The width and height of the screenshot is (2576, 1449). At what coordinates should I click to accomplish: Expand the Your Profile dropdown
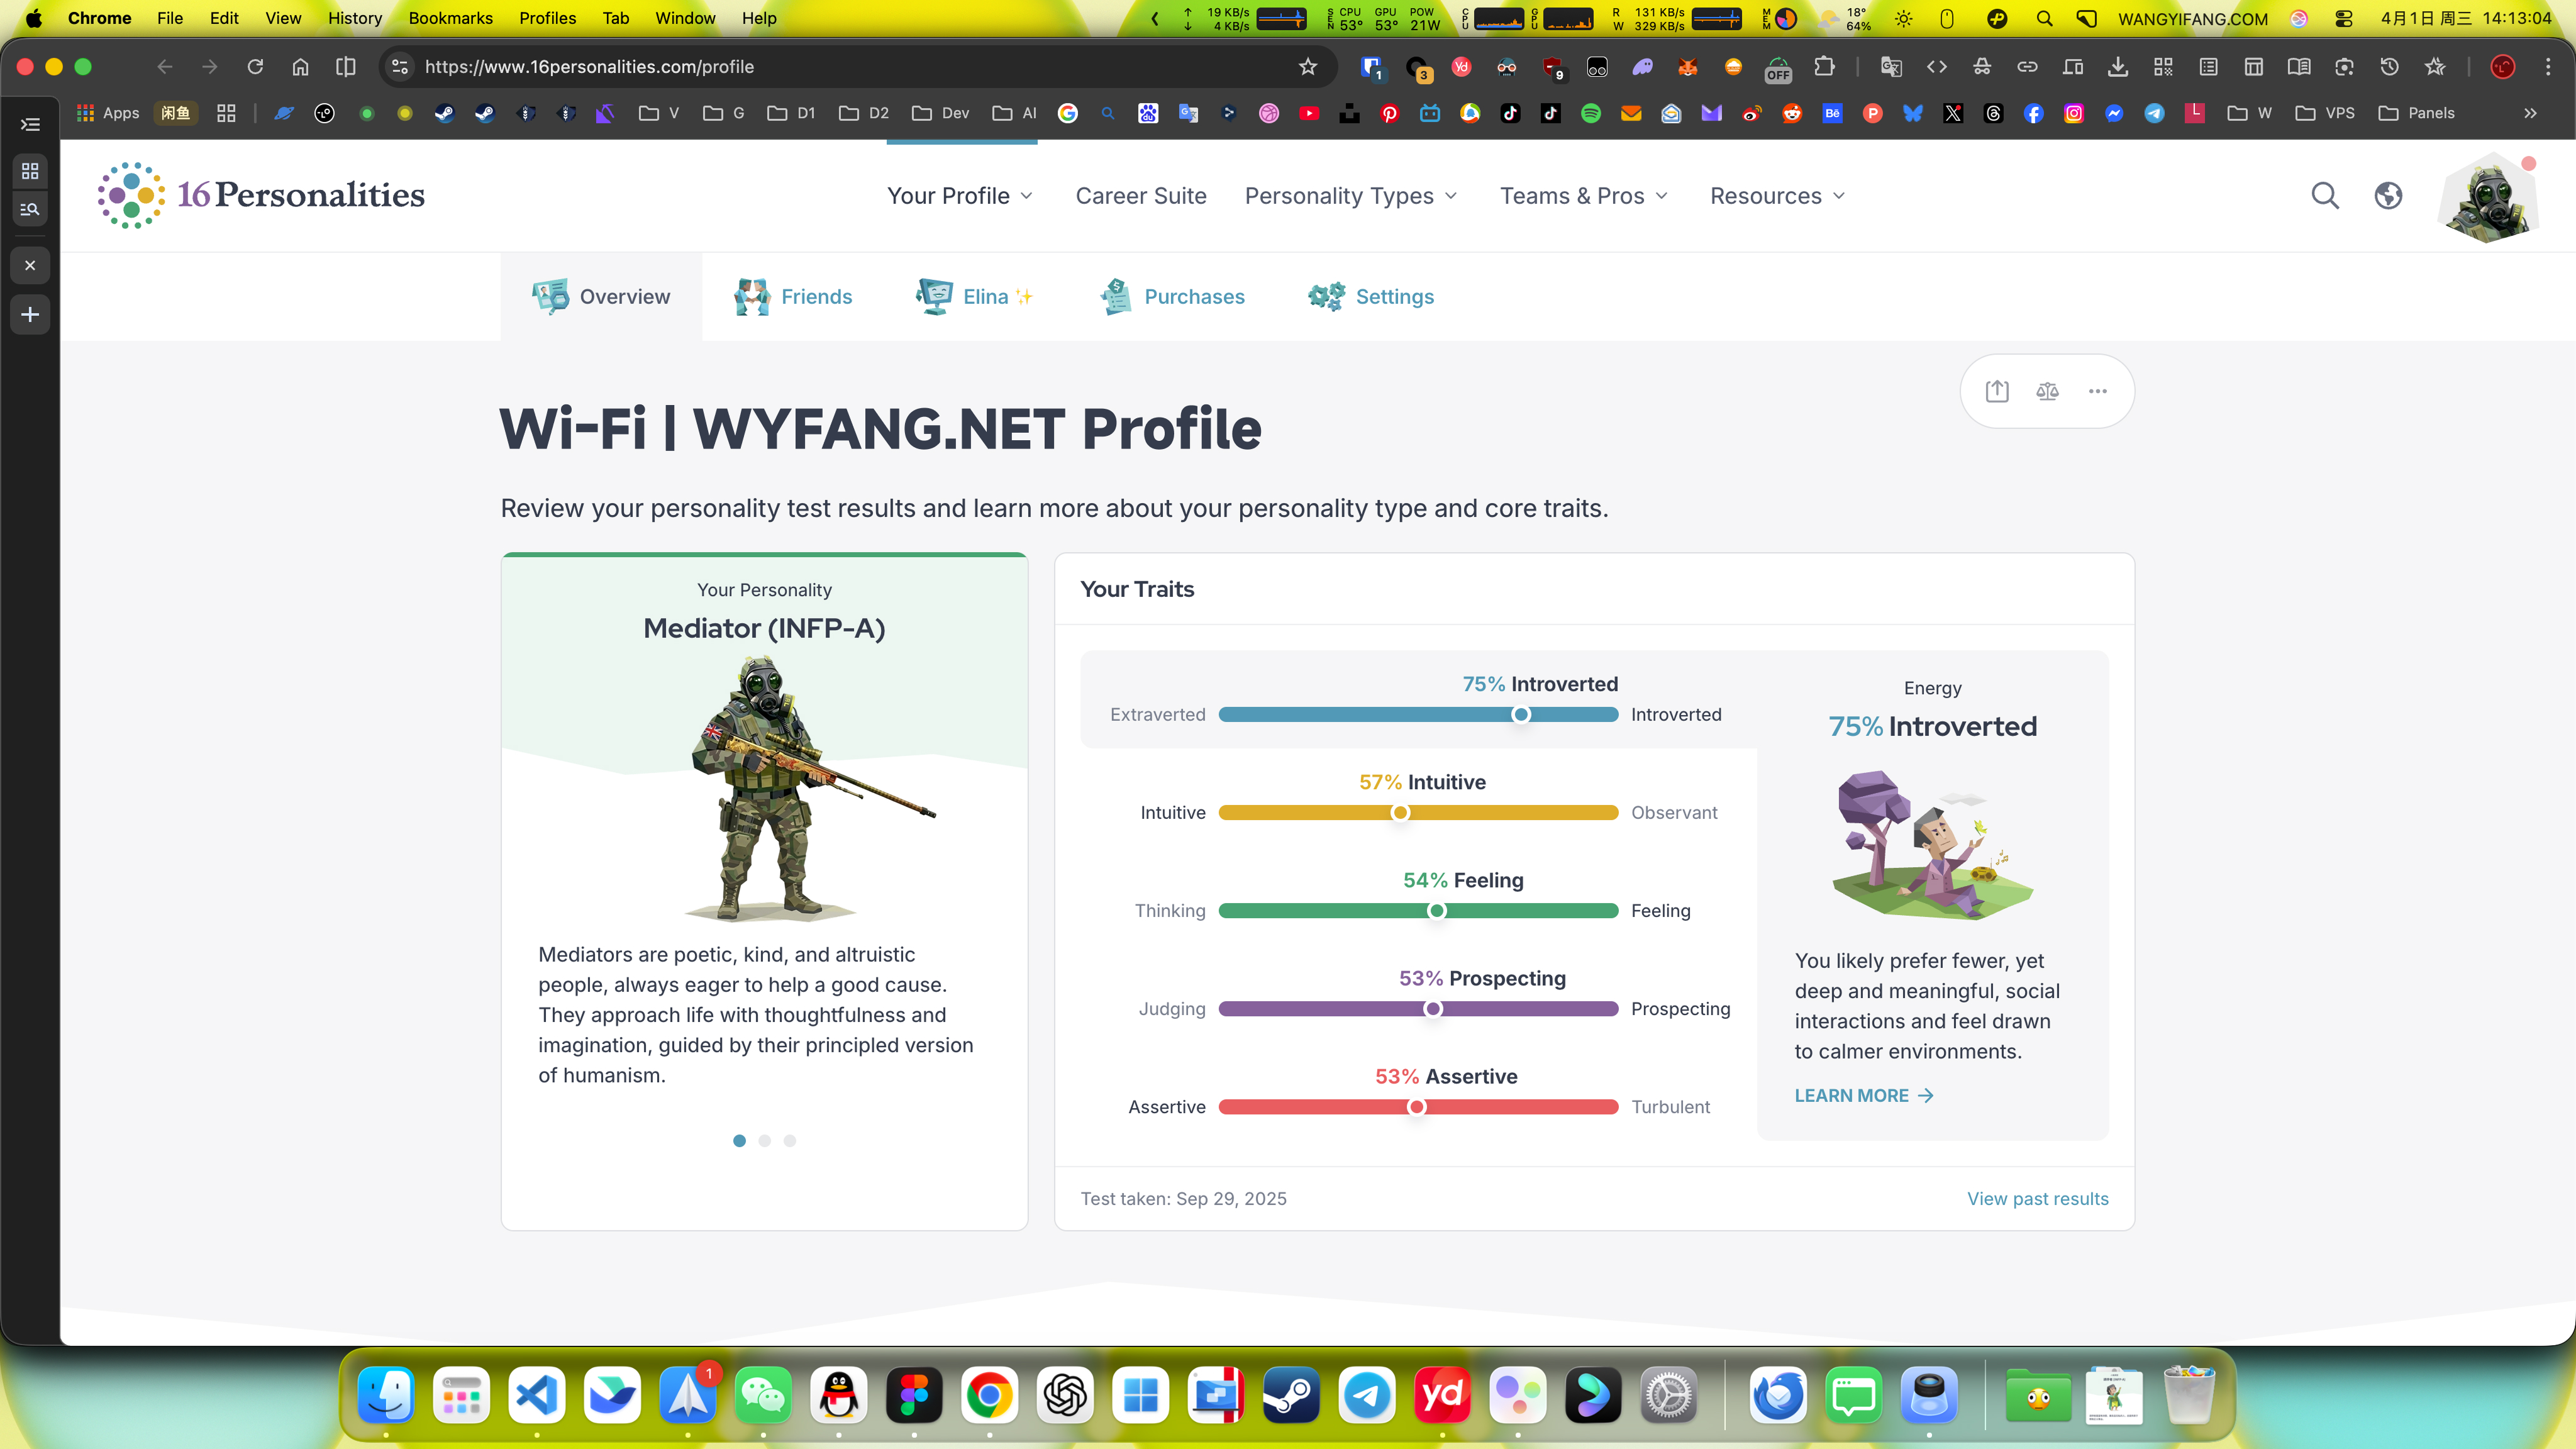(x=959, y=196)
